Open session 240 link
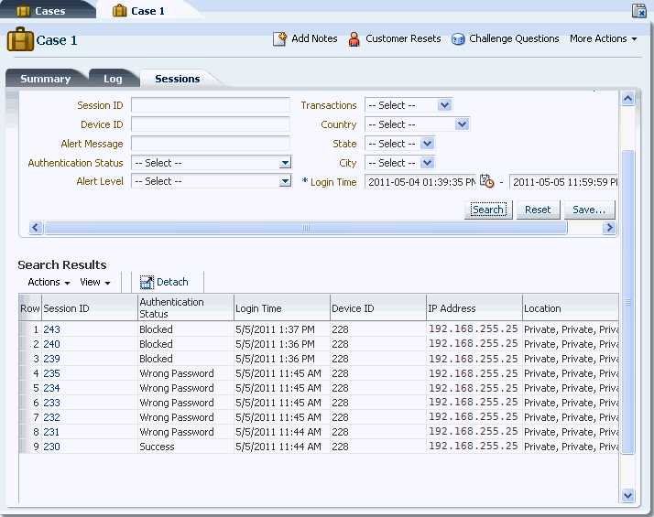 (51, 344)
